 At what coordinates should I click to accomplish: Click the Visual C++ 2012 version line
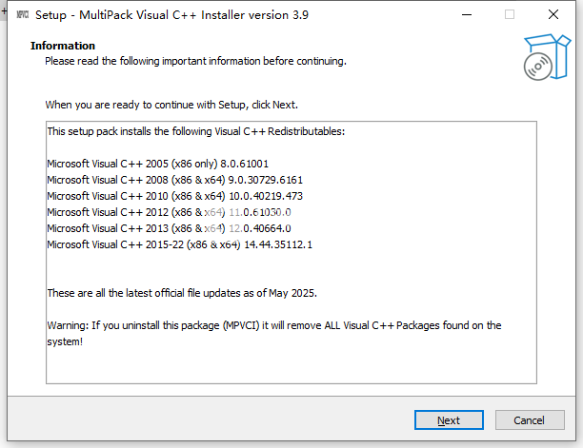pos(169,212)
